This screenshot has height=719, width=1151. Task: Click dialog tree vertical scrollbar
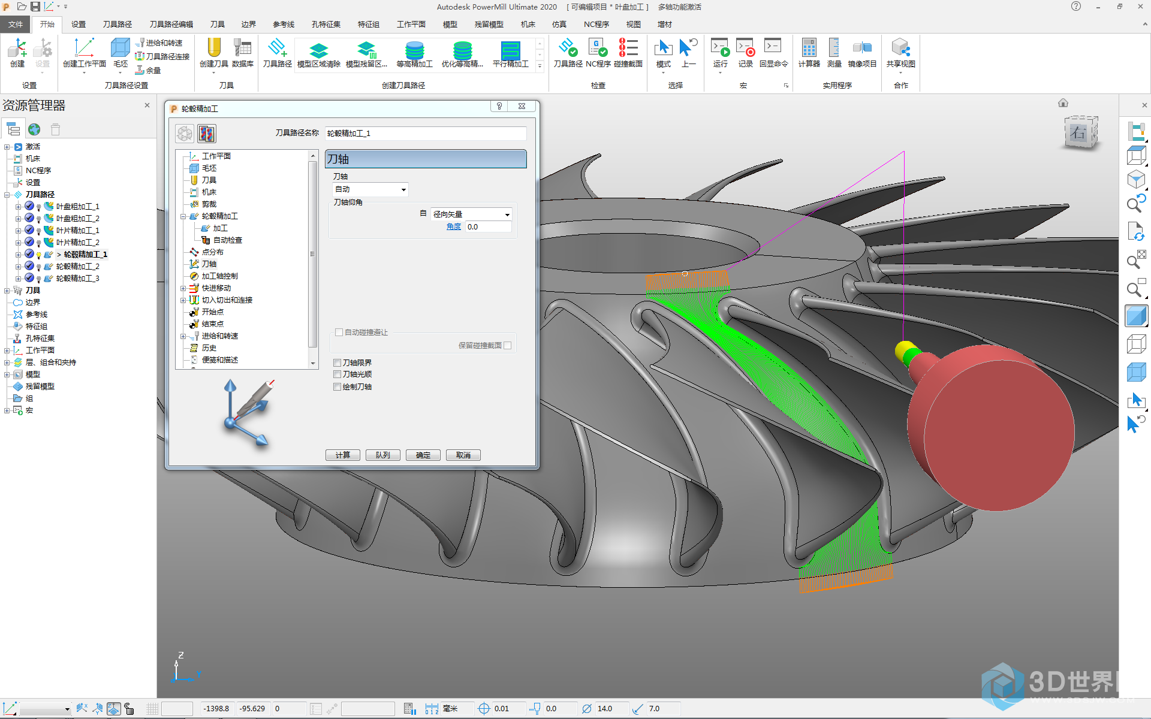[x=312, y=255]
